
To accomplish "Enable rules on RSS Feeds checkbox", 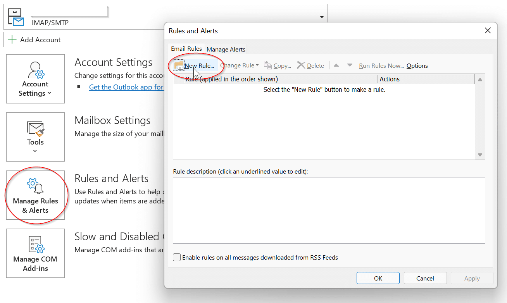I will pyautogui.click(x=177, y=257).
